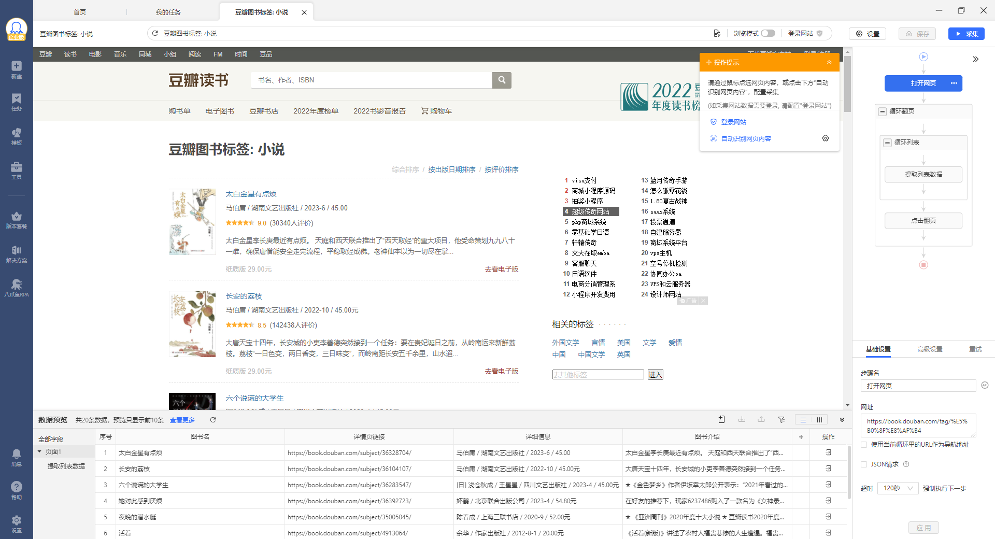Click the workflow start play icon
This screenshot has height=539, width=995.
click(923, 57)
